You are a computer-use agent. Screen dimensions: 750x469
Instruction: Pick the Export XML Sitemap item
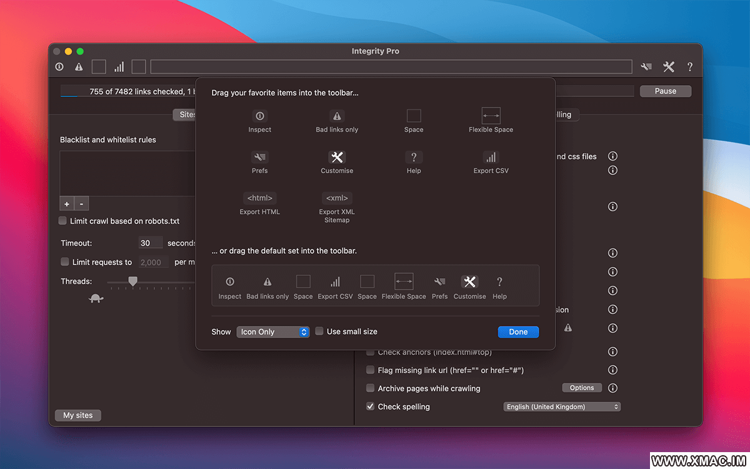click(337, 207)
